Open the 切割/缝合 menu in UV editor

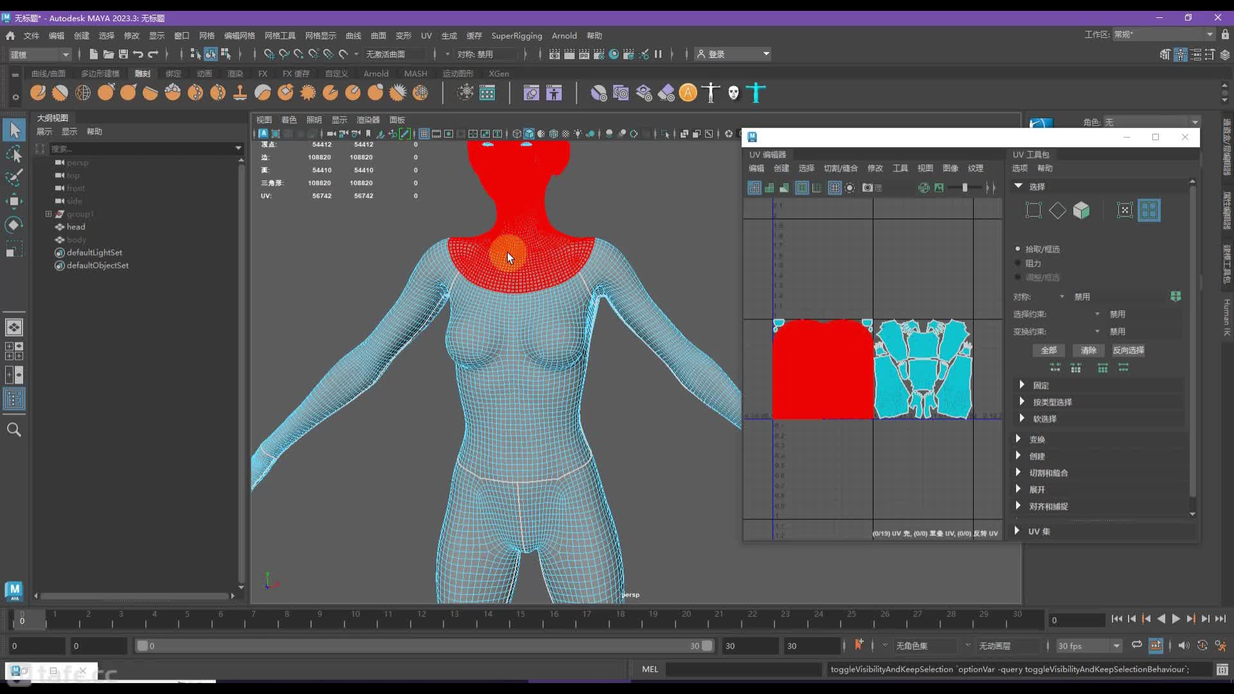click(841, 168)
